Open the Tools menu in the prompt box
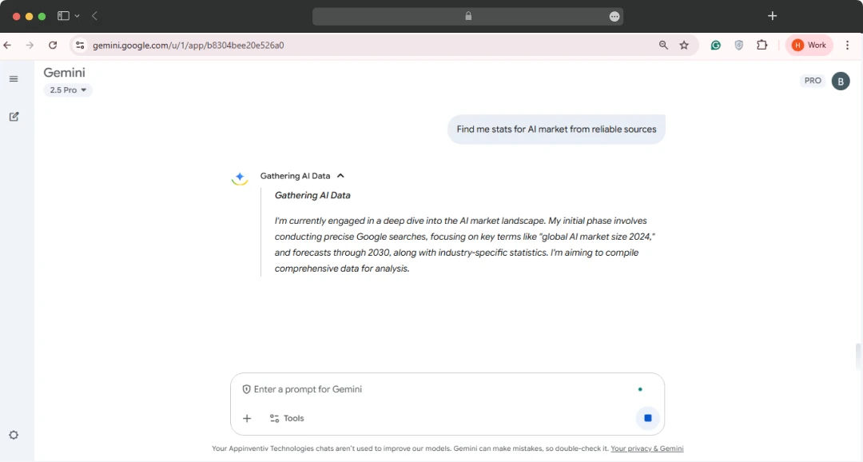The width and height of the screenshot is (863, 462). click(x=287, y=419)
